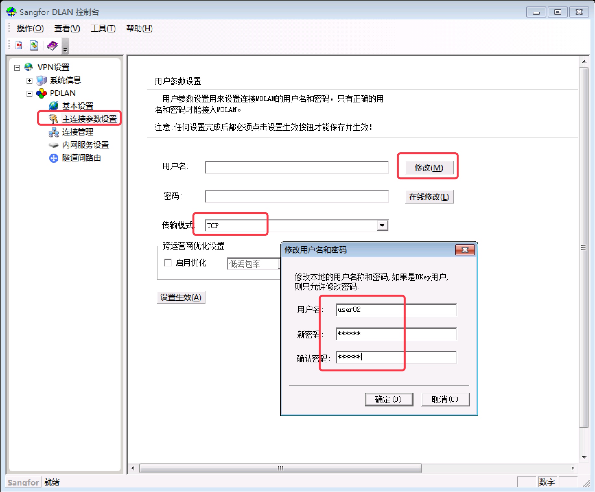Screen dimensions: 595x492
Task: Cancel with the 取消(C) button
Action: pos(445,399)
